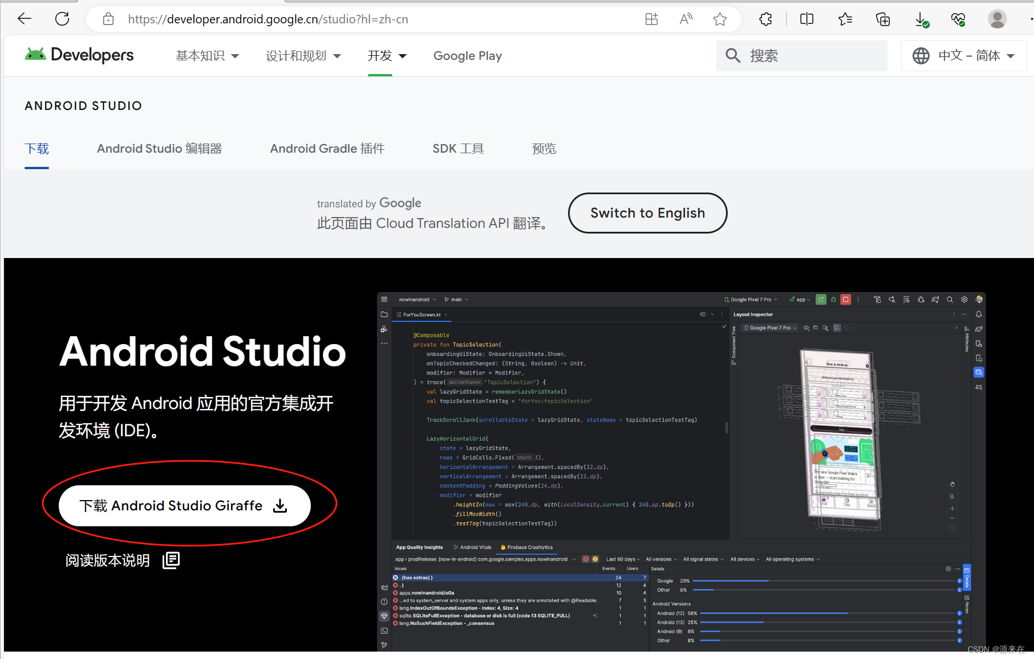Select the 下载 tab
The width and height of the screenshot is (1034, 659).
[x=37, y=149]
